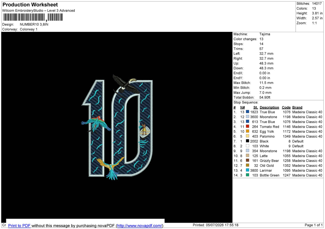Click the Moonstone swatch in stop 2
Screen dimensions: 325x229
pos(248,117)
